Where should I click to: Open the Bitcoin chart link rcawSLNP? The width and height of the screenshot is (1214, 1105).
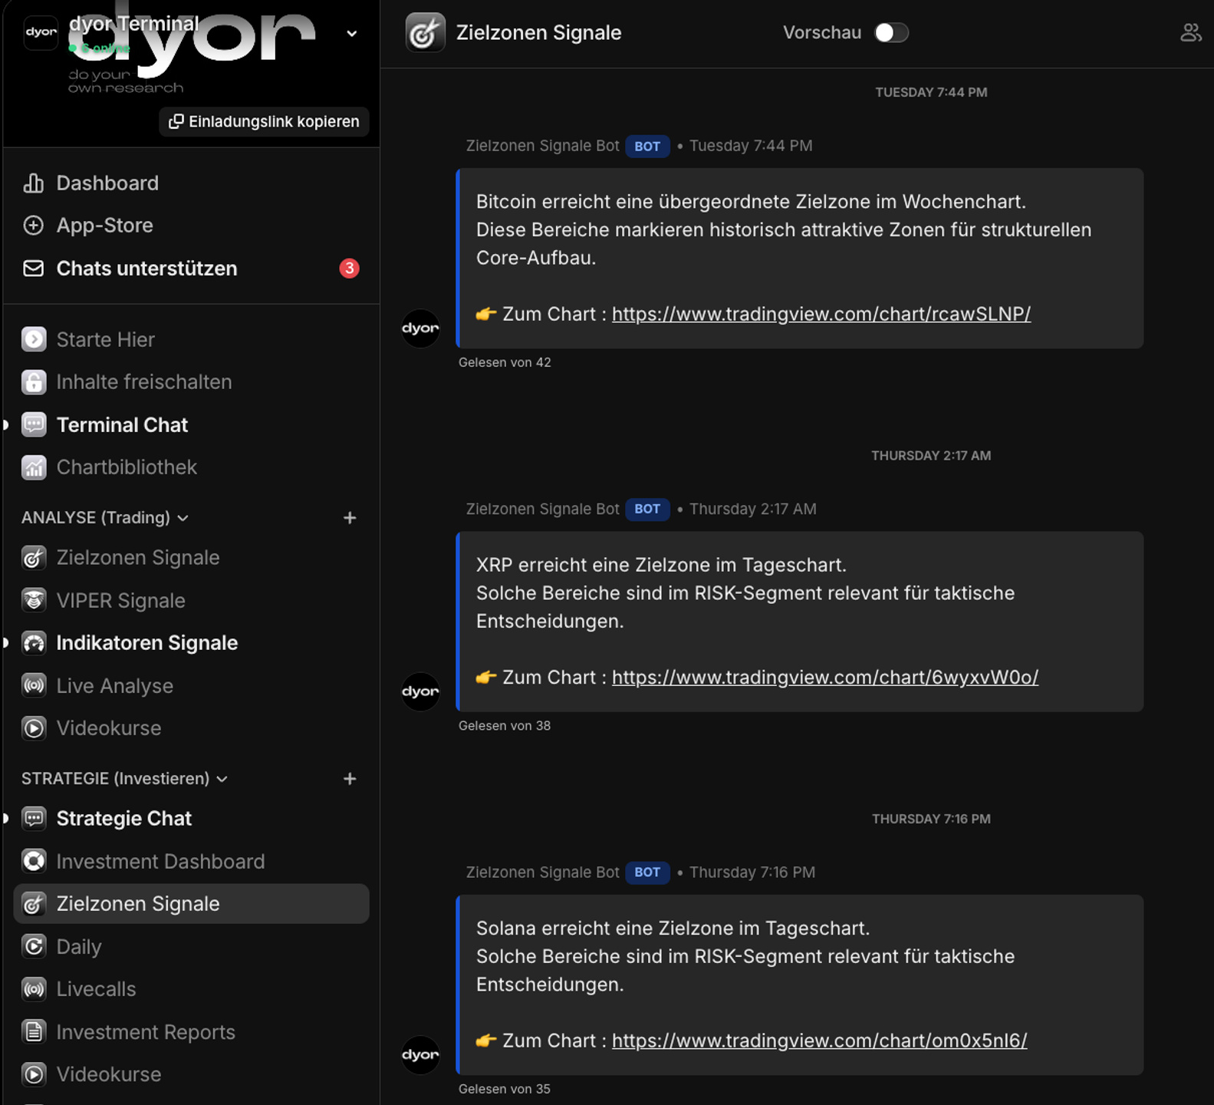(821, 314)
